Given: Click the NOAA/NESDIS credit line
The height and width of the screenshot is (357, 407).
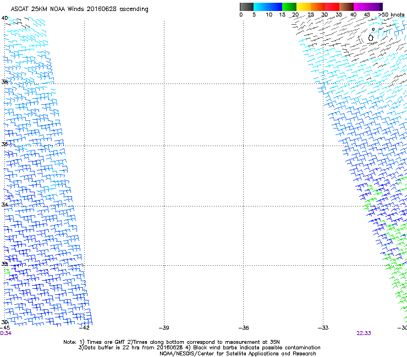Looking at the screenshot, I should pyautogui.click(x=238, y=354).
